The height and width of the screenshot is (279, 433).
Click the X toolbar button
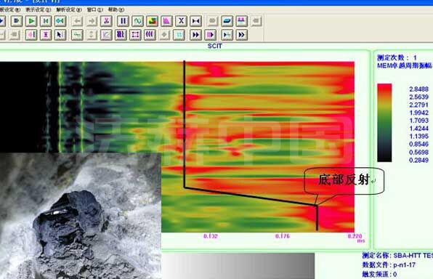click(181, 21)
